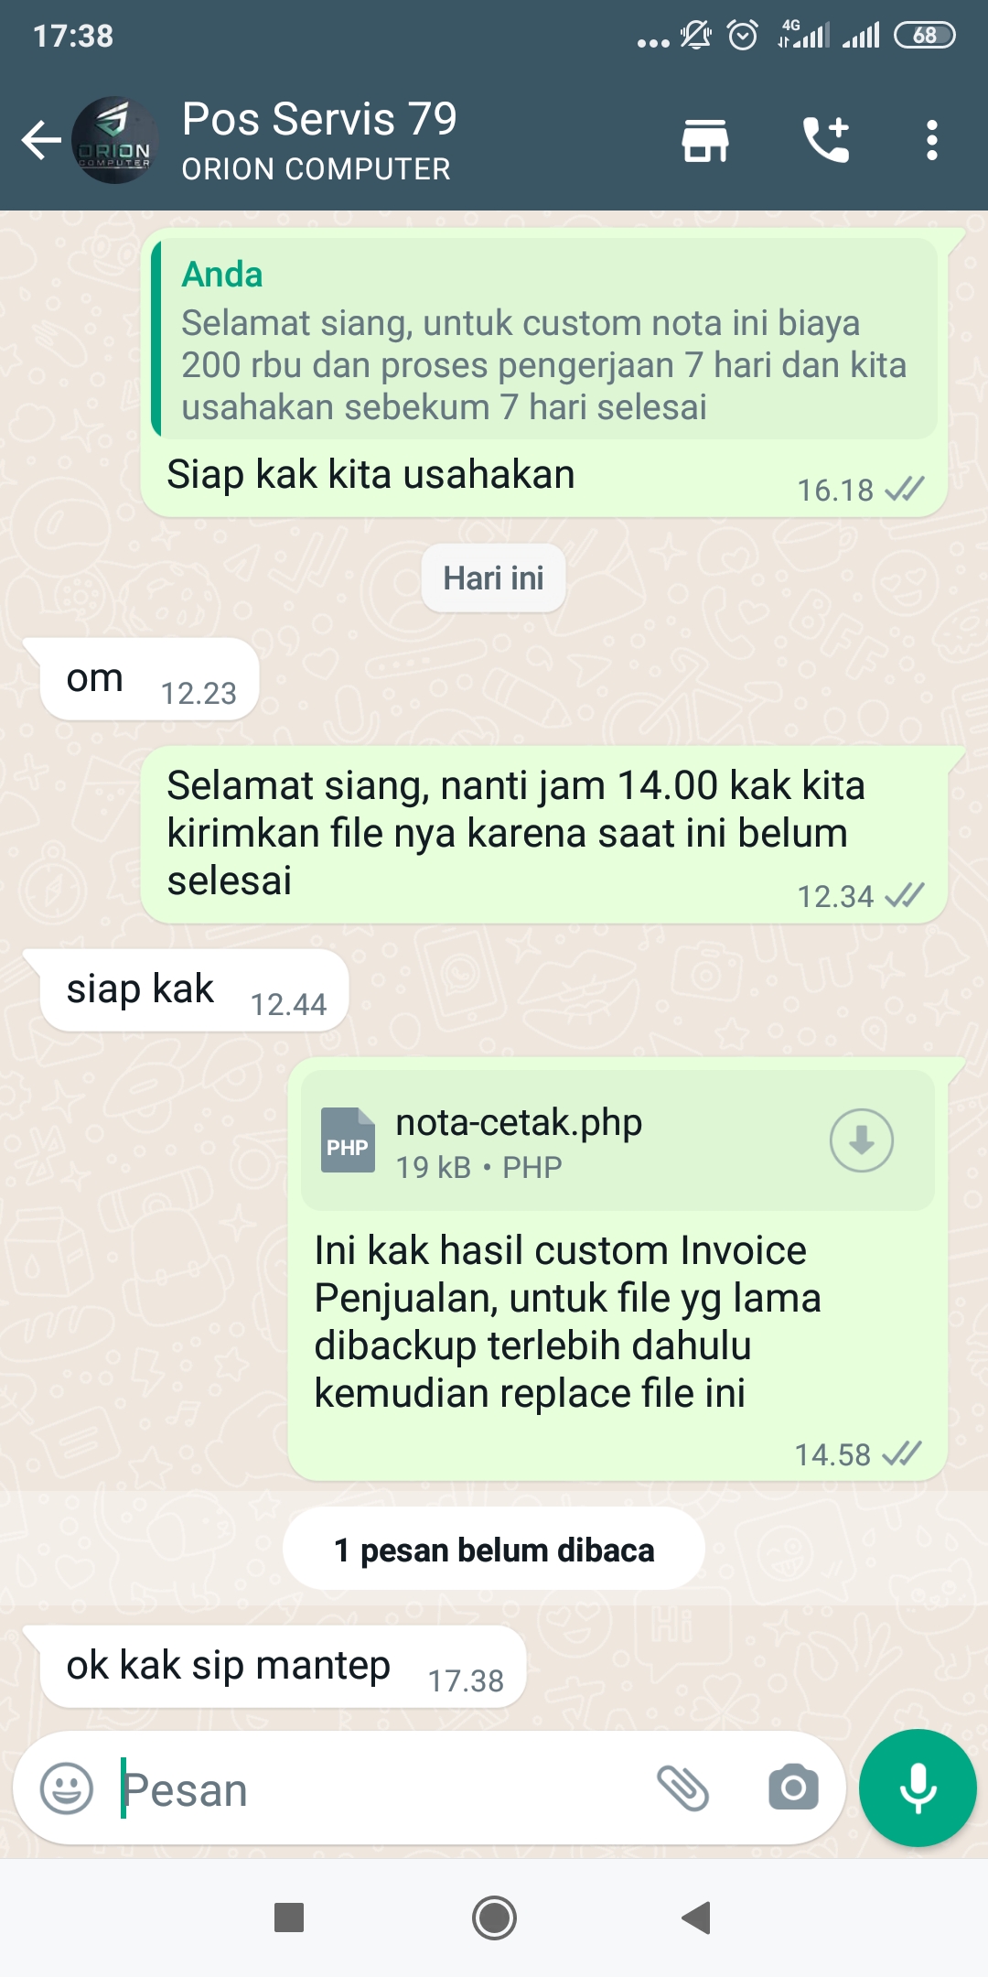
Task: Tap the PHP file type icon
Action: (348, 1140)
